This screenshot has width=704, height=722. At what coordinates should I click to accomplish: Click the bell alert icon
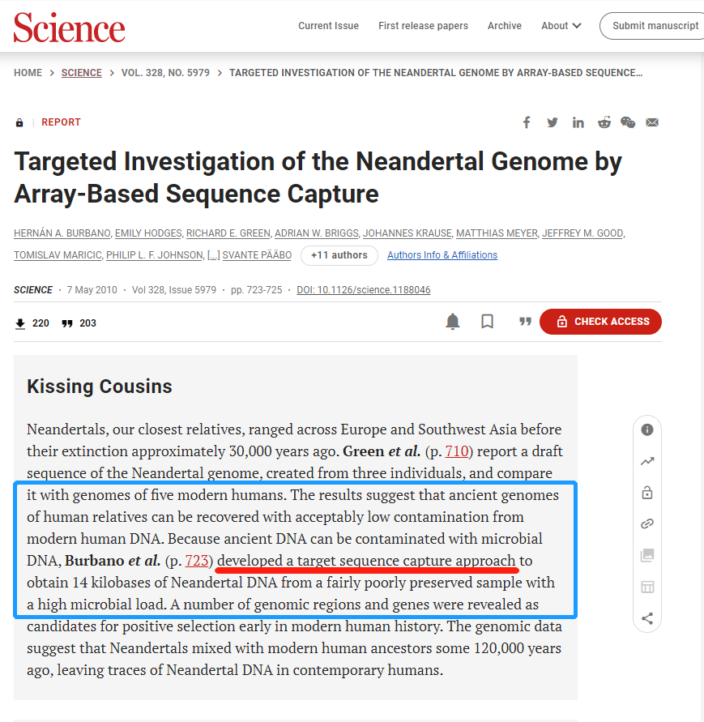pyautogui.click(x=453, y=322)
